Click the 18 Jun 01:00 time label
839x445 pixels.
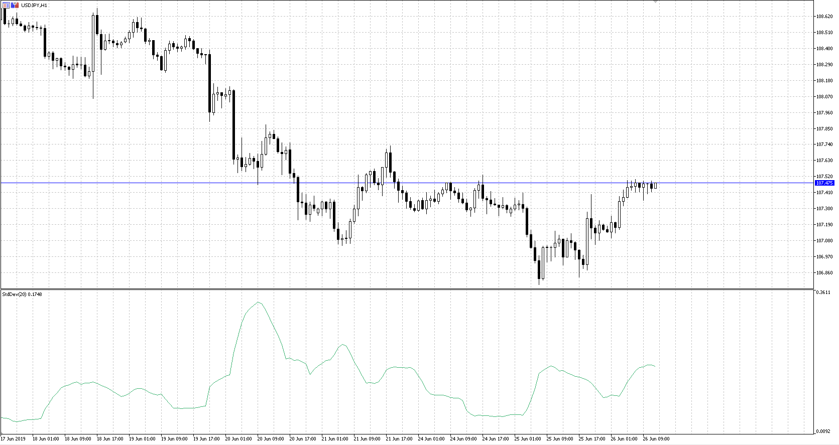(45, 439)
